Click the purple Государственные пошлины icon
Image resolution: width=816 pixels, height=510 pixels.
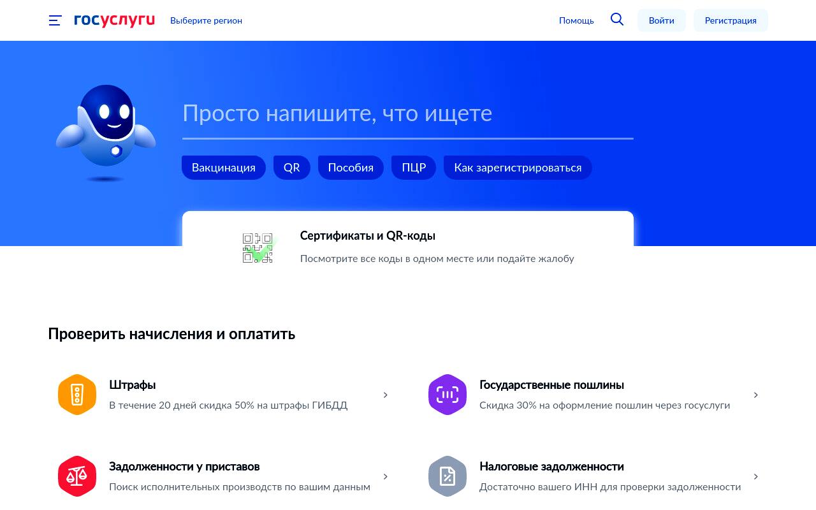(448, 395)
